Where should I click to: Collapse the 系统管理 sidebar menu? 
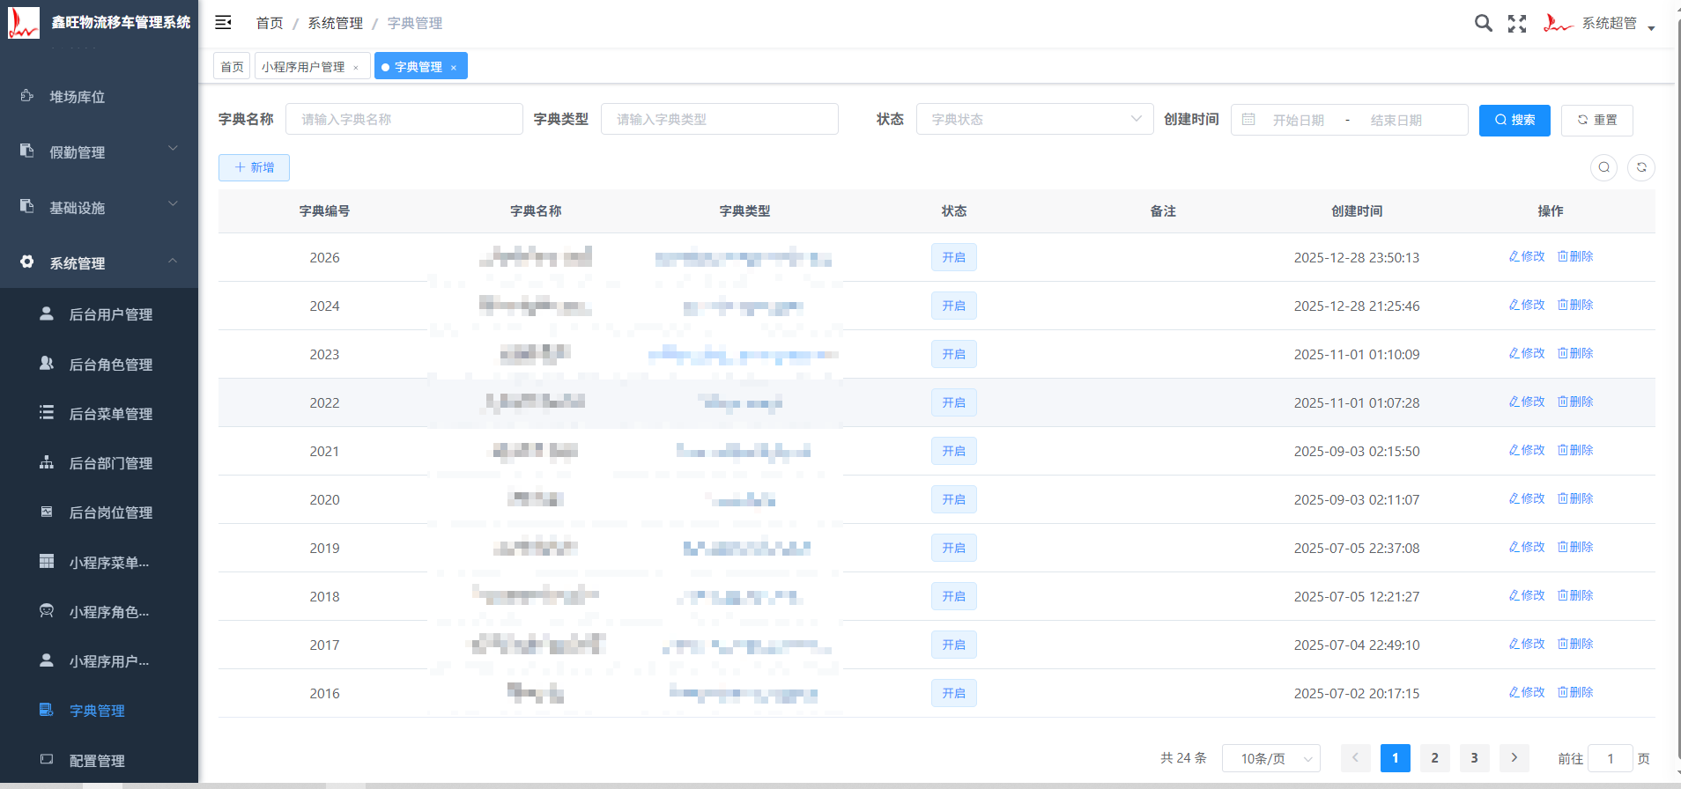[99, 263]
